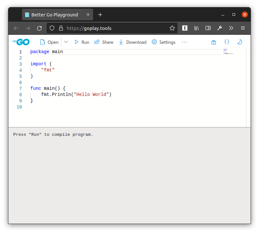The image size is (259, 233).
Task: Open the three-dot more options menu
Action: [x=184, y=42]
